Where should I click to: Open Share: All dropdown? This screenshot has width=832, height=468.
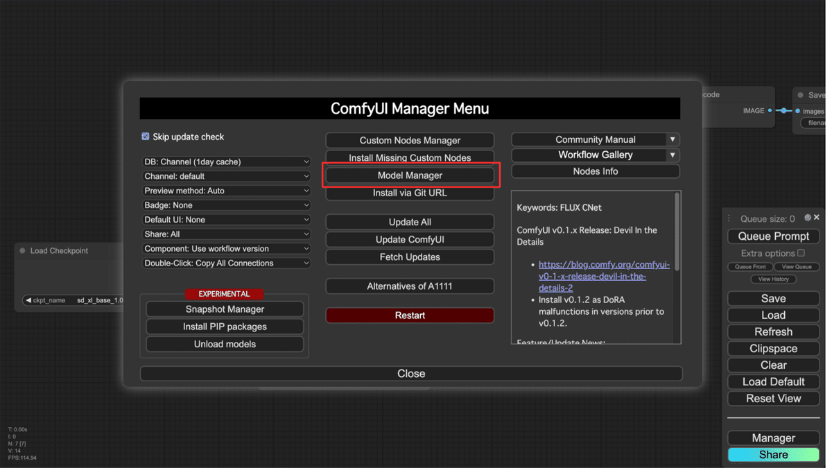226,234
